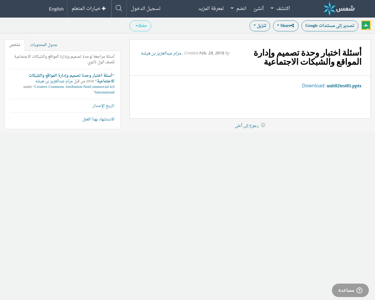Image resolution: width=375 pixels, height=300 pixels.
Task: Open خيارات المتعلم learner options
Action: pyautogui.click(x=89, y=8)
